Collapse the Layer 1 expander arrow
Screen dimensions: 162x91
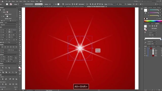pyautogui.click(x=149, y=48)
